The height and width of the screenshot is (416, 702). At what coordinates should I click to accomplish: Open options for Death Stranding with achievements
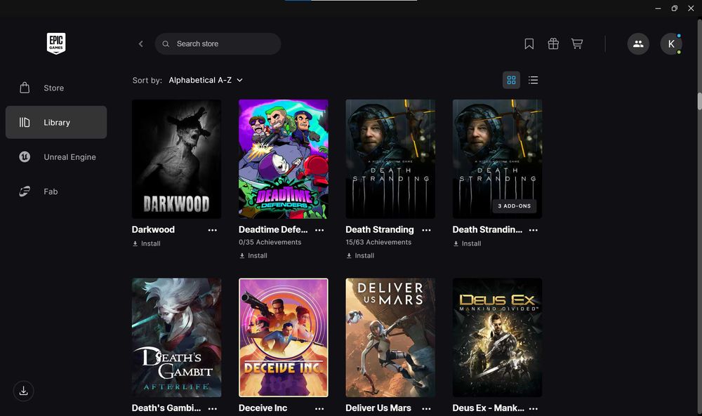(x=426, y=230)
